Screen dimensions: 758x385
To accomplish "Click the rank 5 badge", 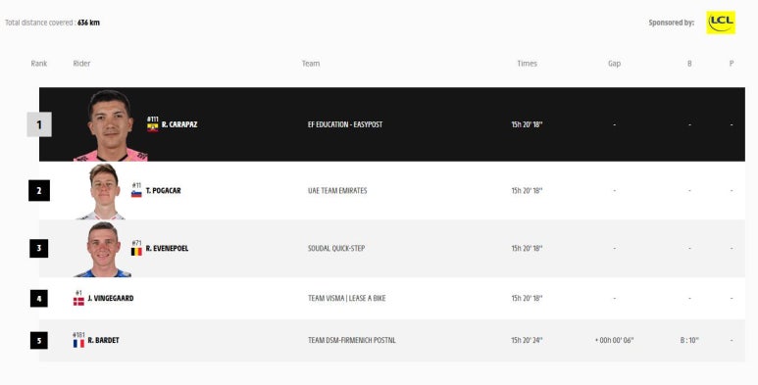I will [39, 341].
